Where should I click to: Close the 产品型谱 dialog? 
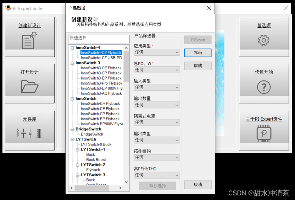tap(209, 8)
